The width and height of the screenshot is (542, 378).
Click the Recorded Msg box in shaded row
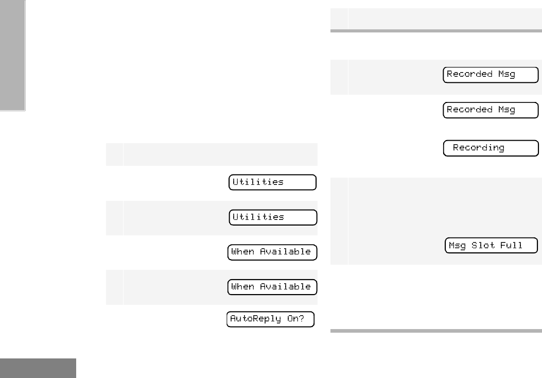tap(491, 75)
